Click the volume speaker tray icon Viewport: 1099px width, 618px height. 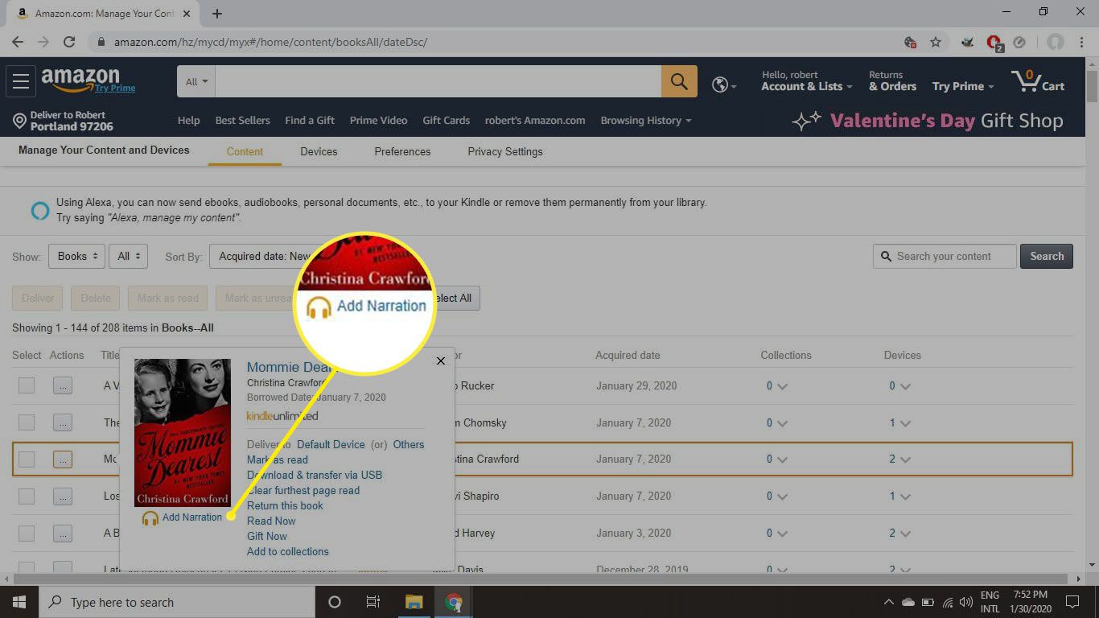pyautogui.click(x=967, y=602)
